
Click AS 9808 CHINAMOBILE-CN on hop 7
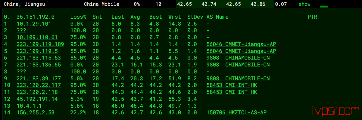238,65
